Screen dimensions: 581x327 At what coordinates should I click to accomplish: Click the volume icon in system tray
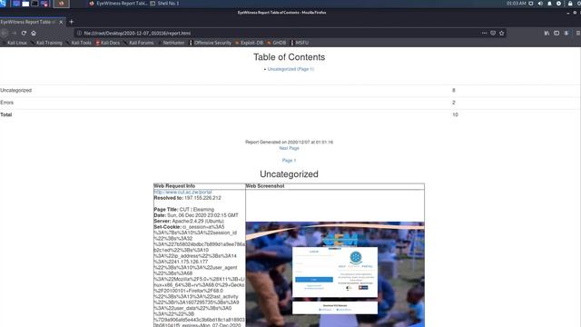click(x=540, y=4)
